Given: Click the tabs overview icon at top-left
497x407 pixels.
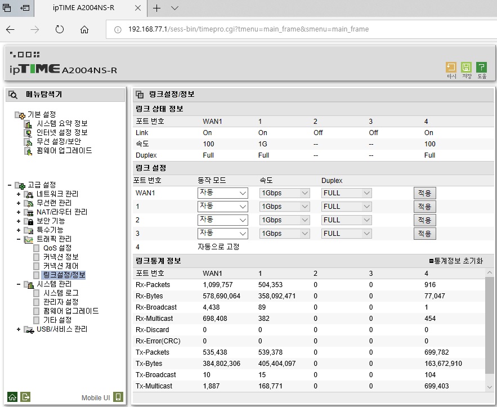Looking at the screenshot, I should (7, 8).
